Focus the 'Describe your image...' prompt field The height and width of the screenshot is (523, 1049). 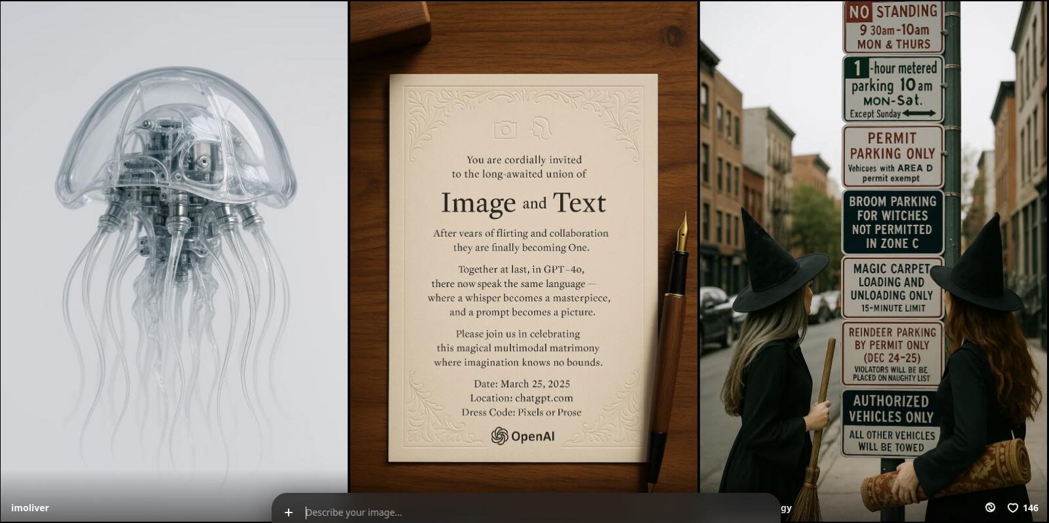click(524, 512)
